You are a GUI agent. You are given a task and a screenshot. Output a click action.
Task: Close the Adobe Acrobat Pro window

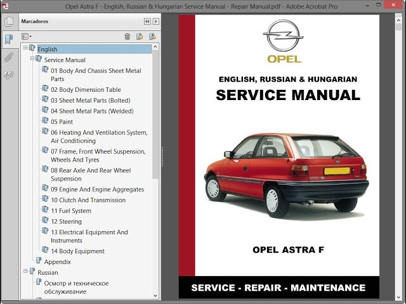[x=393, y=5]
